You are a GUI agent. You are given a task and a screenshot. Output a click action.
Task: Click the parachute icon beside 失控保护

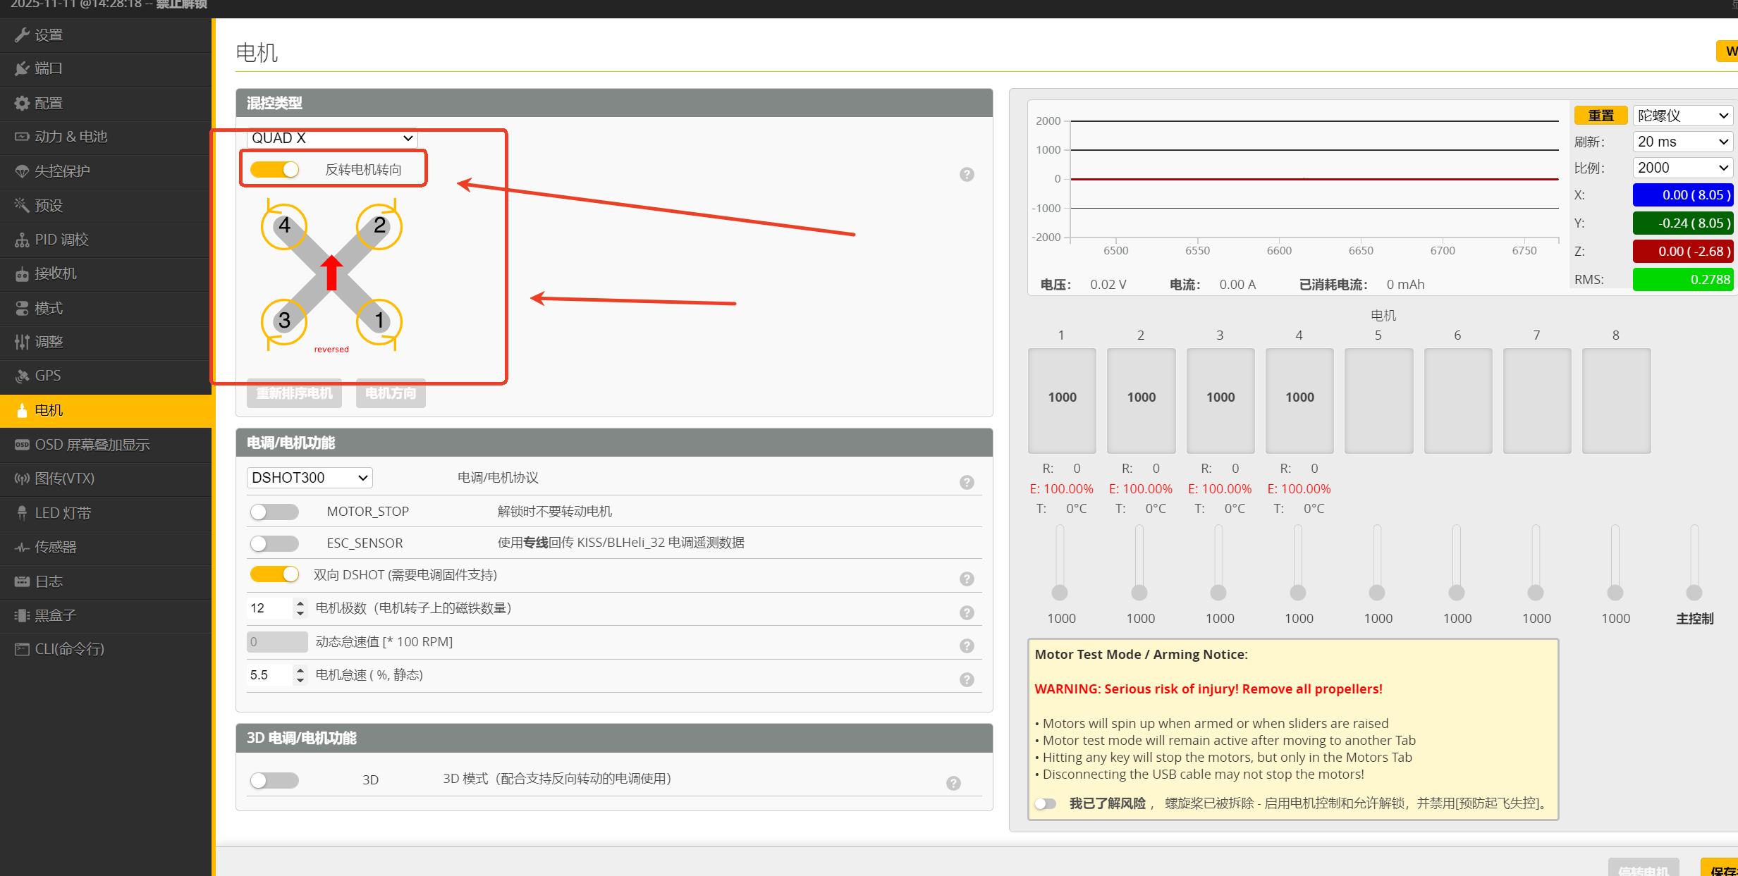coord(22,171)
